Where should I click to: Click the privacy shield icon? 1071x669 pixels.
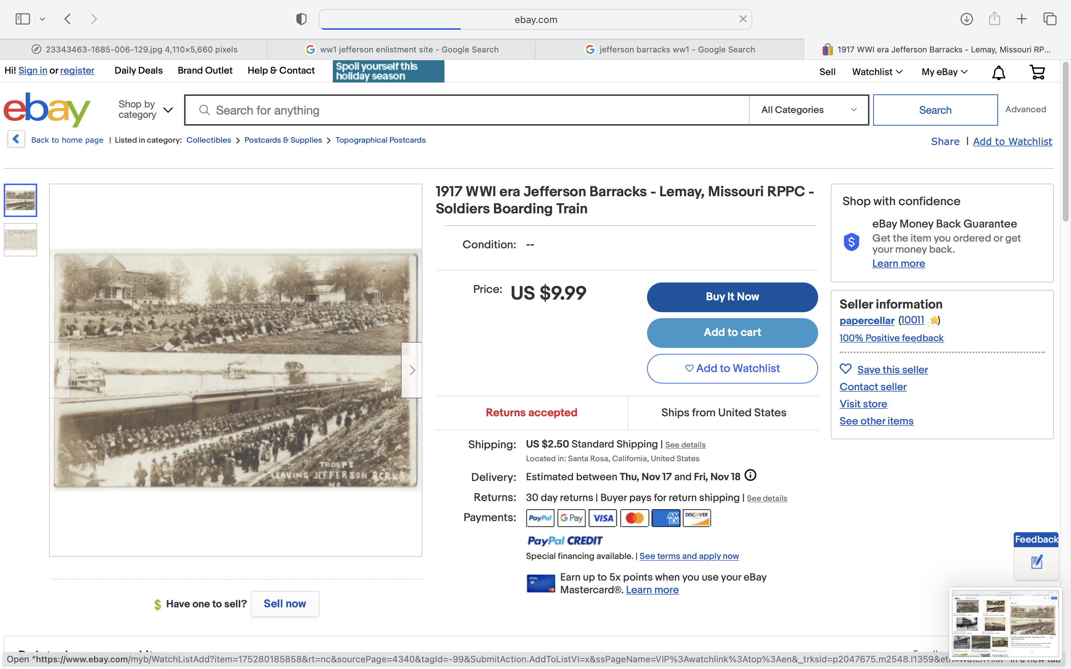(x=301, y=19)
